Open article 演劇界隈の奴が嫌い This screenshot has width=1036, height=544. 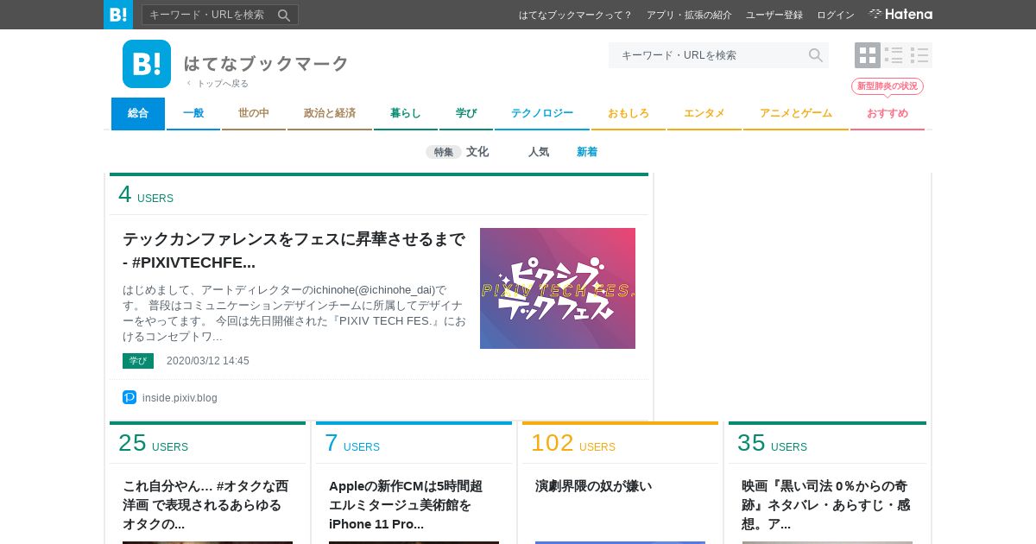click(x=594, y=486)
